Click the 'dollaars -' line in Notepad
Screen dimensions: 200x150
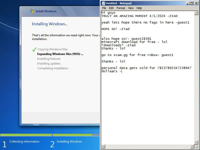point(111,71)
